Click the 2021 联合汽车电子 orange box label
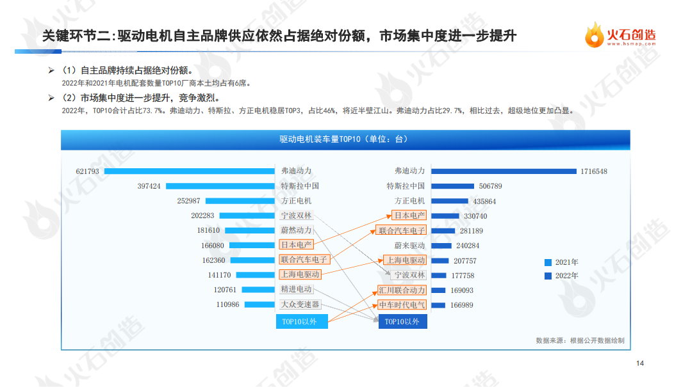The width and height of the screenshot is (690, 387). [x=304, y=260]
